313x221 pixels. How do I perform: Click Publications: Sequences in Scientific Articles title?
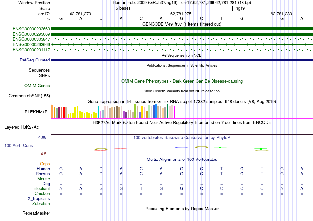point(182,65)
